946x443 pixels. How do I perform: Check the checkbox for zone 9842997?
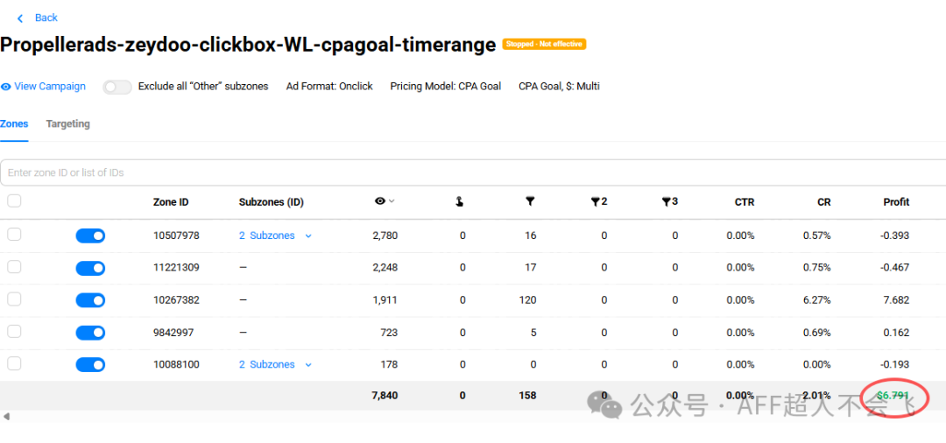click(x=14, y=331)
